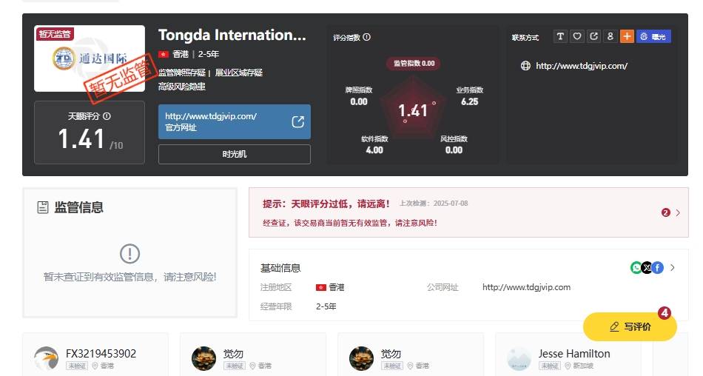703x376 pixels.
Task: Click the orange plus icon button
Action: (627, 36)
